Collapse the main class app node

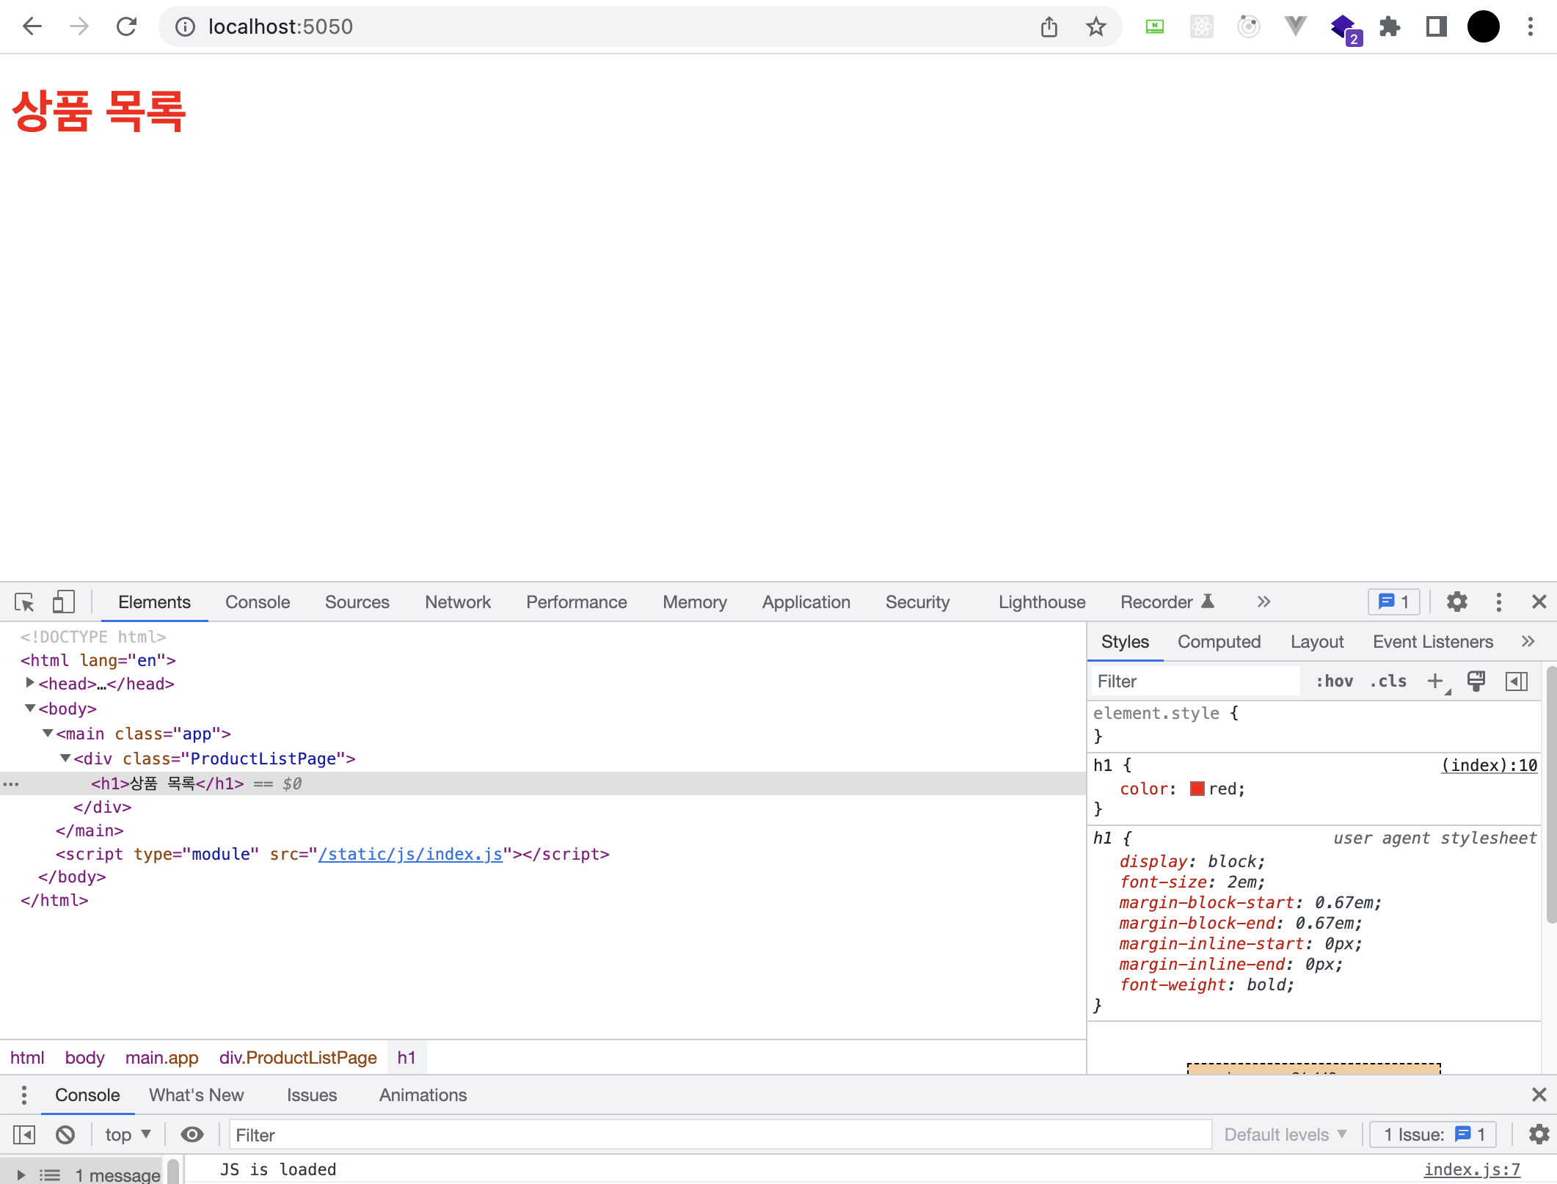point(48,733)
